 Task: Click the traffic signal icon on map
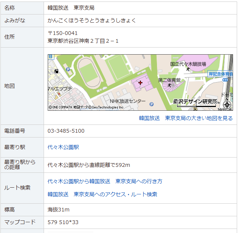(225, 80)
